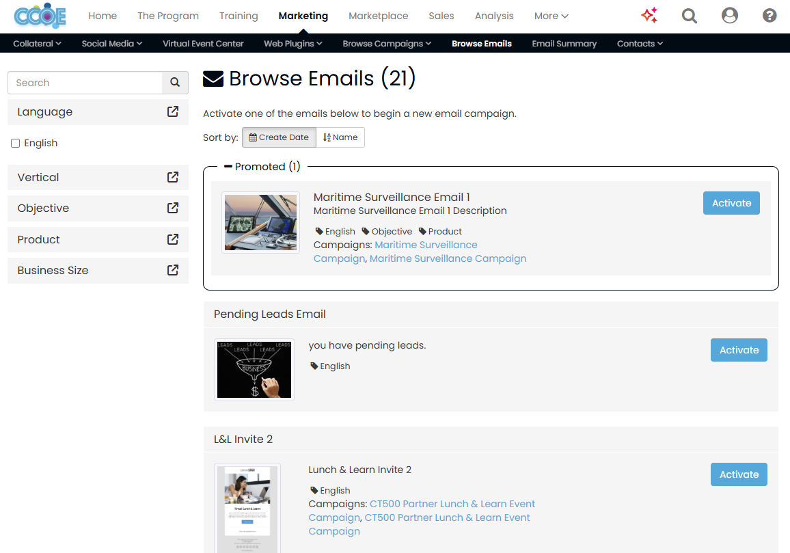The width and height of the screenshot is (790, 553).
Task: Open Maritime Surveillance email thumbnail
Action: (260, 222)
